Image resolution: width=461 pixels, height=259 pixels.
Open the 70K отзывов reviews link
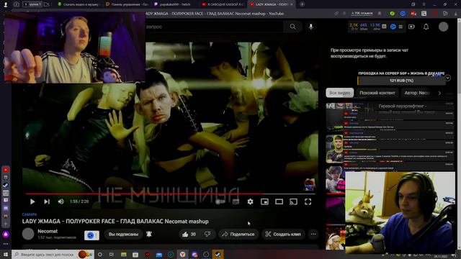coord(362,14)
